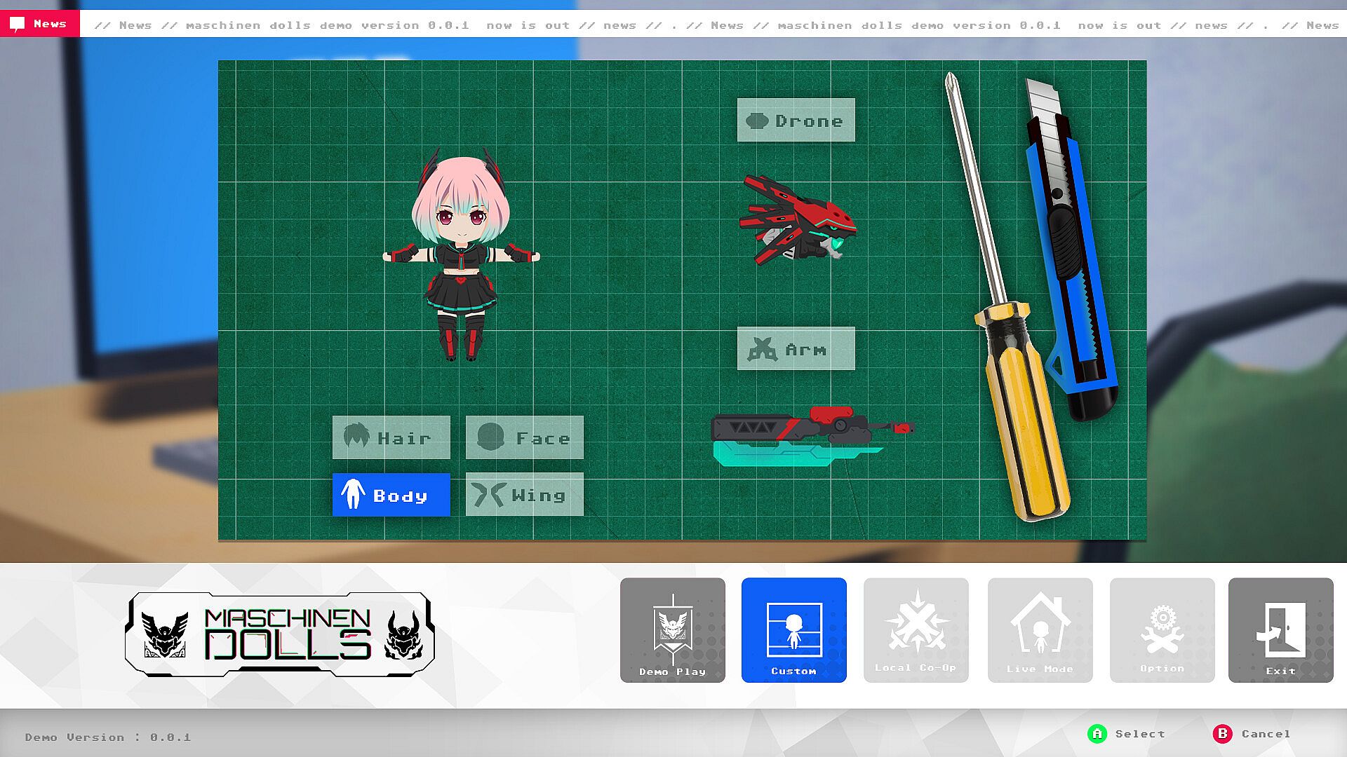Screen dimensions: 1347x757
Task: Choose the Body customization button
Action: pyautogui.click(x=391, y=495)
